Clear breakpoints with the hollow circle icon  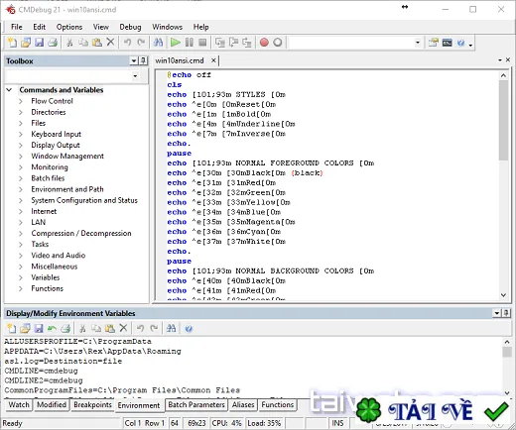coord(278,43)
